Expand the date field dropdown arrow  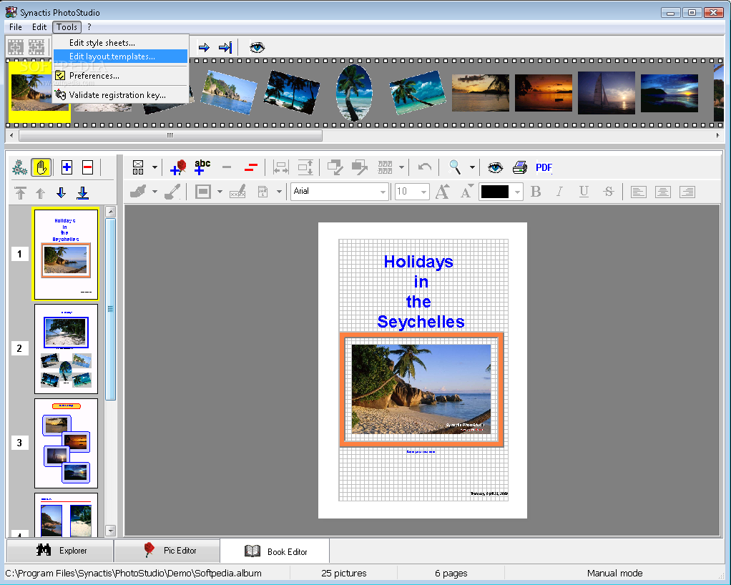point(279,192)
